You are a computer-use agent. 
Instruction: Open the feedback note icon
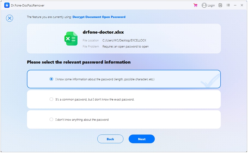(220, 5)
